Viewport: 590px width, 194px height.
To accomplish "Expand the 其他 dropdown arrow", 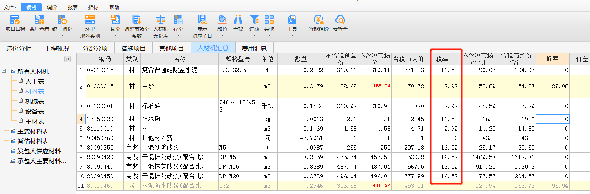I will click(x=269, y=36).
